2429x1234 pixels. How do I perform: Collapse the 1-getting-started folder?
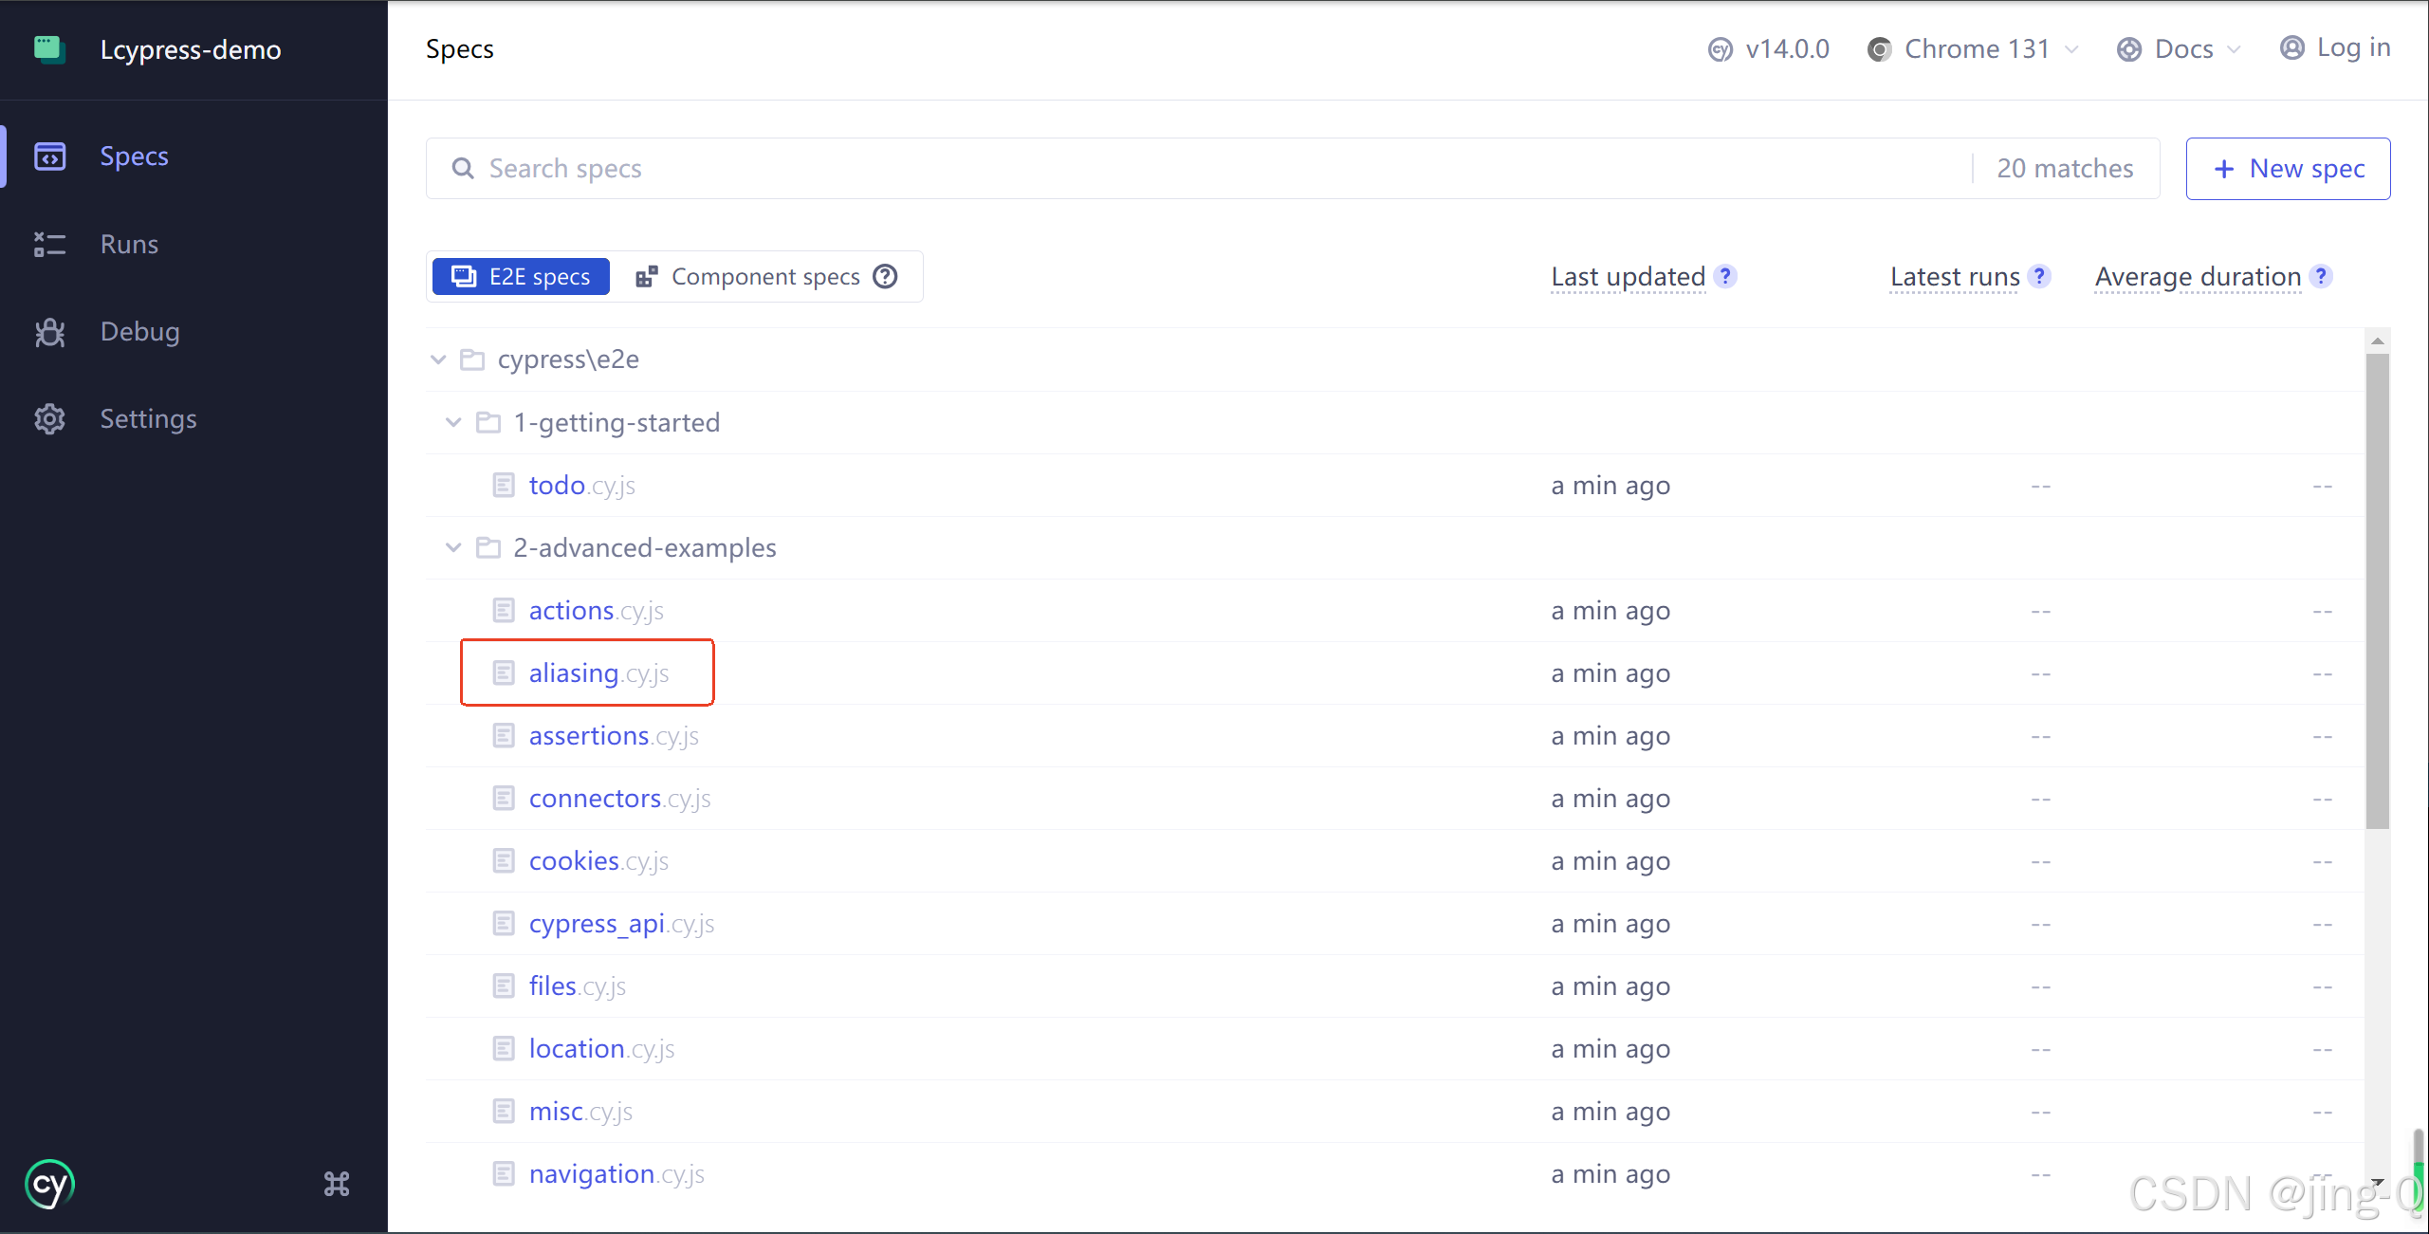point(453,422)
